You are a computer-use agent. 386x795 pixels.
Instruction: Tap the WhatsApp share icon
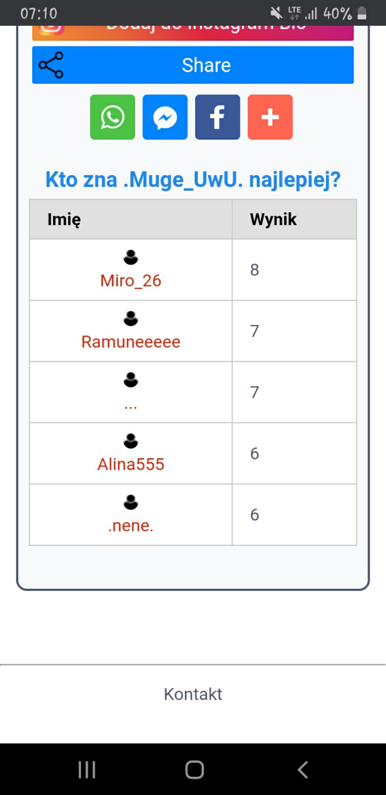pyautogui.click(x=113, y=117)
